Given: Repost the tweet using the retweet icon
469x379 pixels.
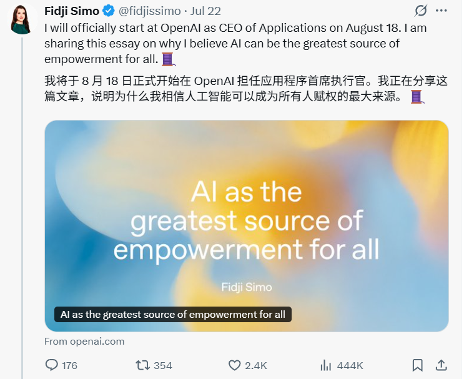Looking at the screenshot, I should (x=142, y=365).
